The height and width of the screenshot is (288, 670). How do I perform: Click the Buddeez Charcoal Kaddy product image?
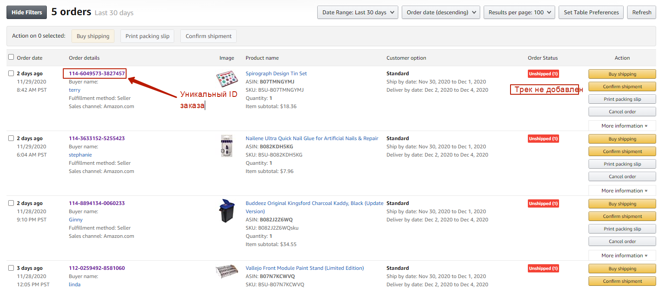pos(227,211)
